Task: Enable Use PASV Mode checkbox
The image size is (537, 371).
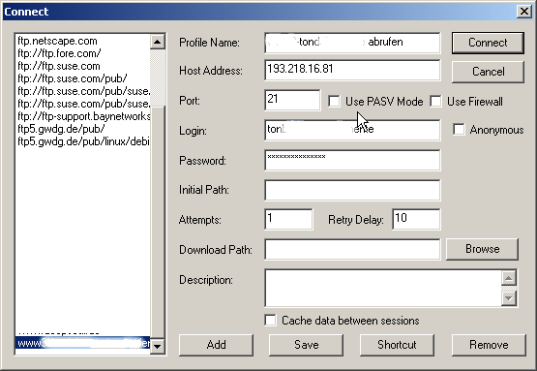Action: [334, 102]
